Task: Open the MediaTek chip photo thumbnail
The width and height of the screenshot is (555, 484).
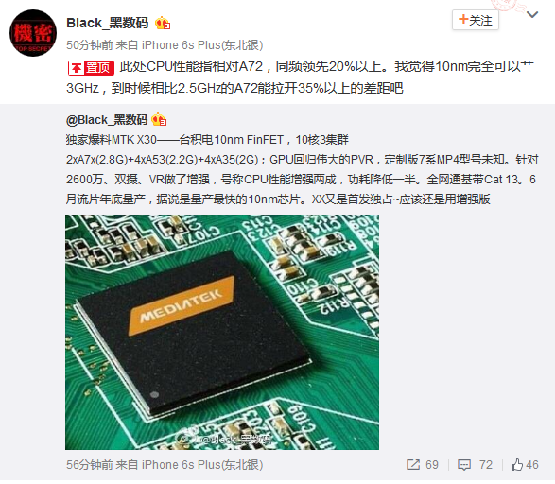Action: pyautogui.click(x=222, y=332)
